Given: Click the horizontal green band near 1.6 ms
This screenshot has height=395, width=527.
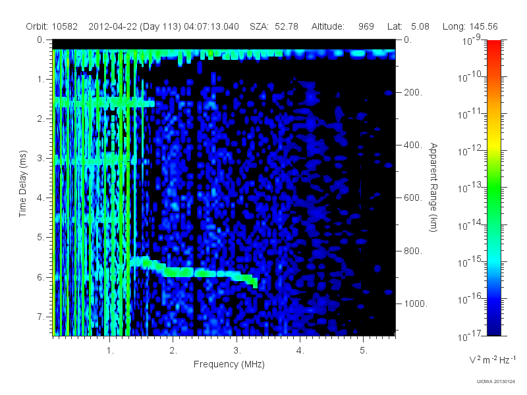Looking at the screenshot, I should 103,102.
